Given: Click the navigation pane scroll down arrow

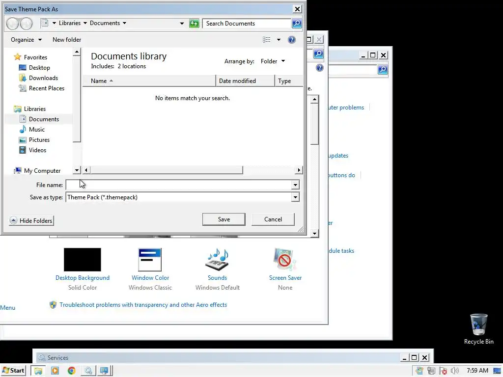Looking at the screenshot, I should tap(77, 170).
